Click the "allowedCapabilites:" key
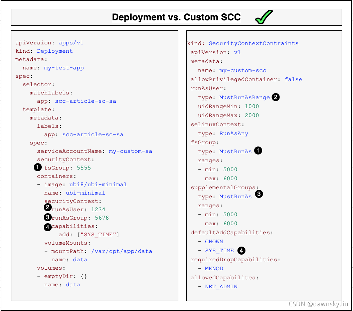The height and width of the screenshot is (311, 353). point(225,278)
